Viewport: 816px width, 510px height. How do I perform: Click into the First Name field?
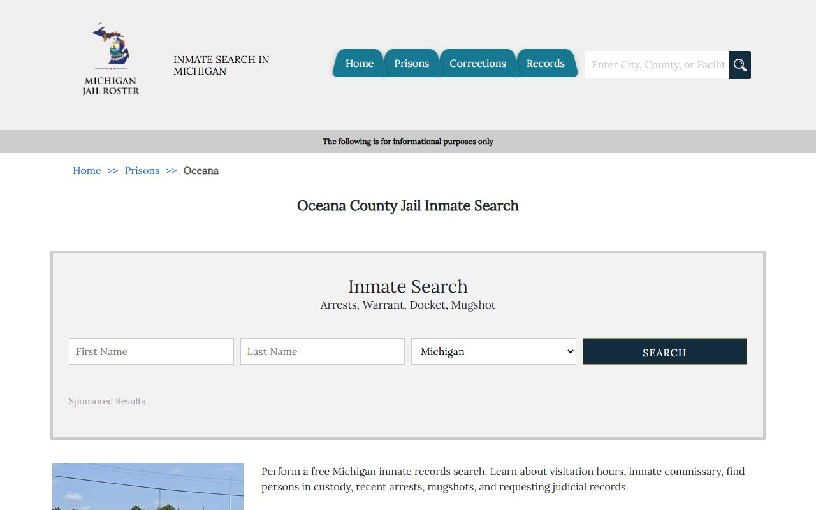[x=151, y=351]
